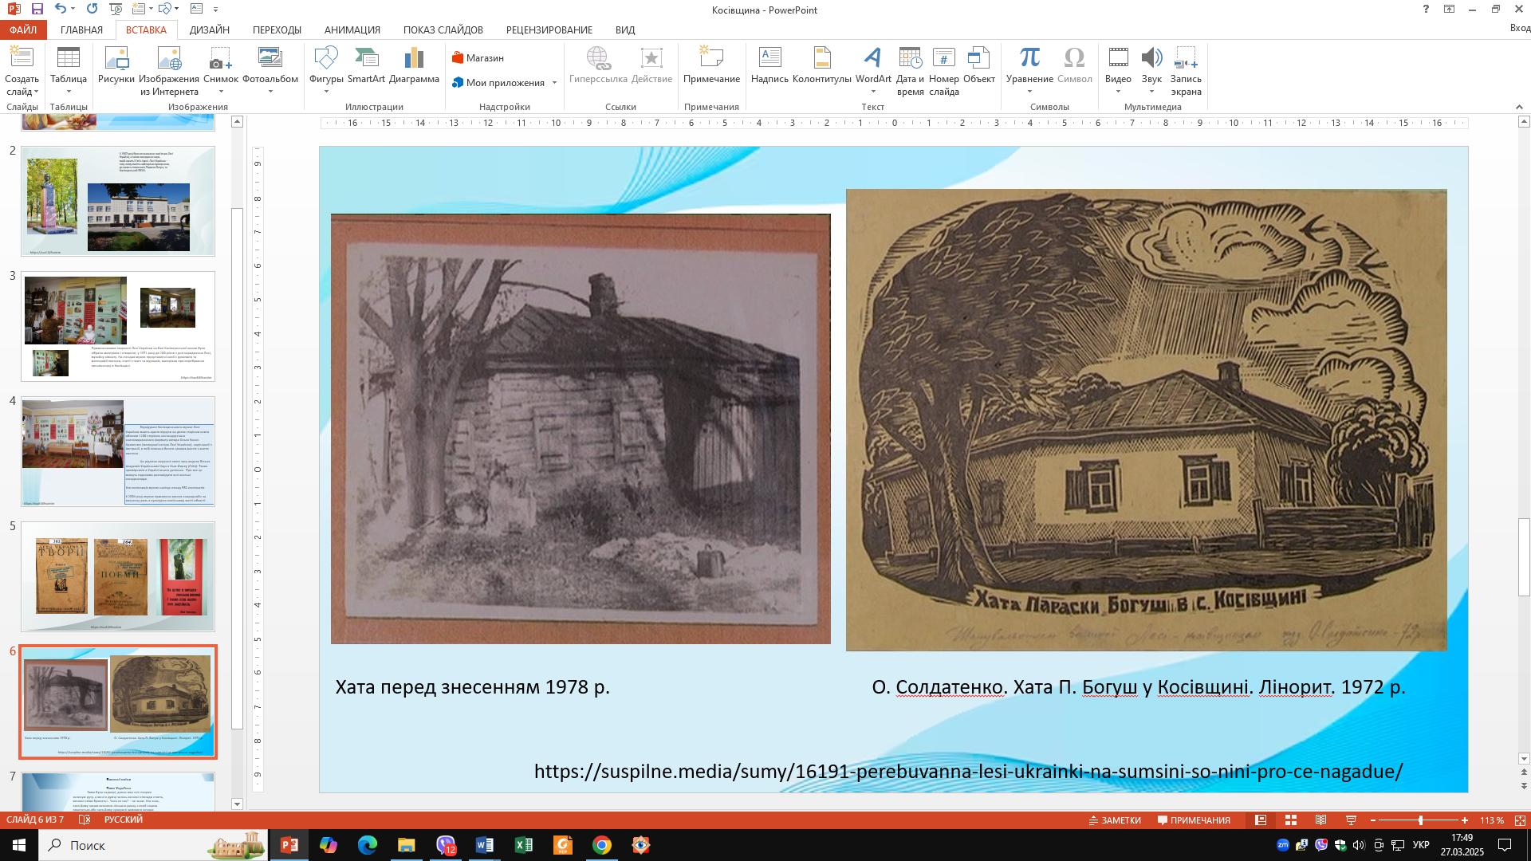Open PowerPoint Help question mark
This screenshot has height=861, width=1531.
point(1426,10)
